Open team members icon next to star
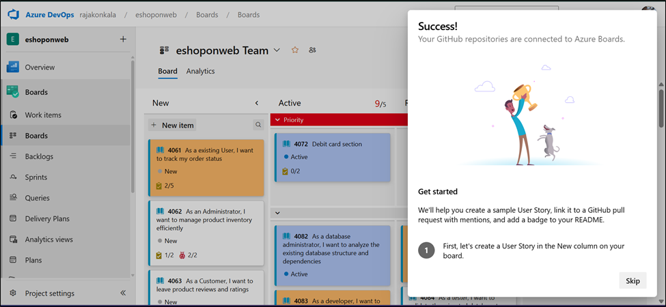 (312, 50)
